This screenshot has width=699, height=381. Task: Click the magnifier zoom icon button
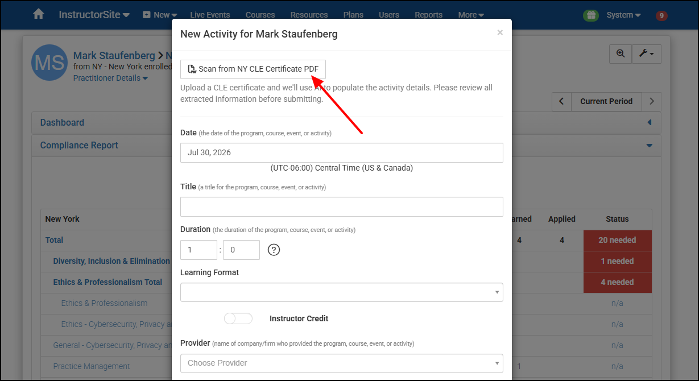621,53
